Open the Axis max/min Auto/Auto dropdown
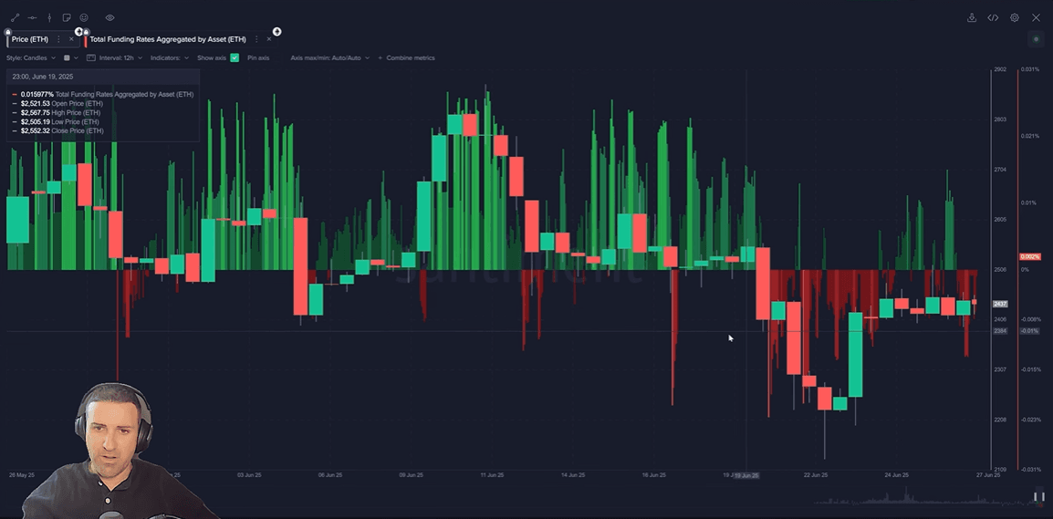This screenshot has height=519, width=1053. pos(329,57)
